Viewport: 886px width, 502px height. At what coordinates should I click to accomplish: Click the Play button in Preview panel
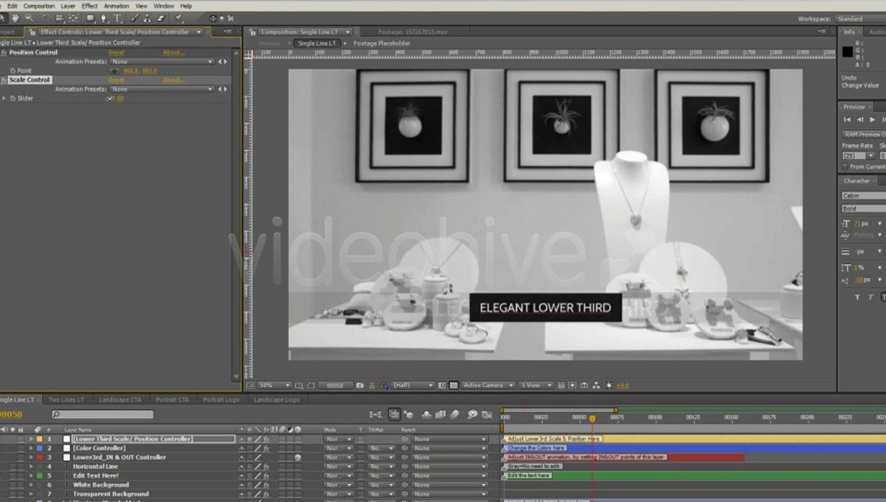(x=872, y=119)
